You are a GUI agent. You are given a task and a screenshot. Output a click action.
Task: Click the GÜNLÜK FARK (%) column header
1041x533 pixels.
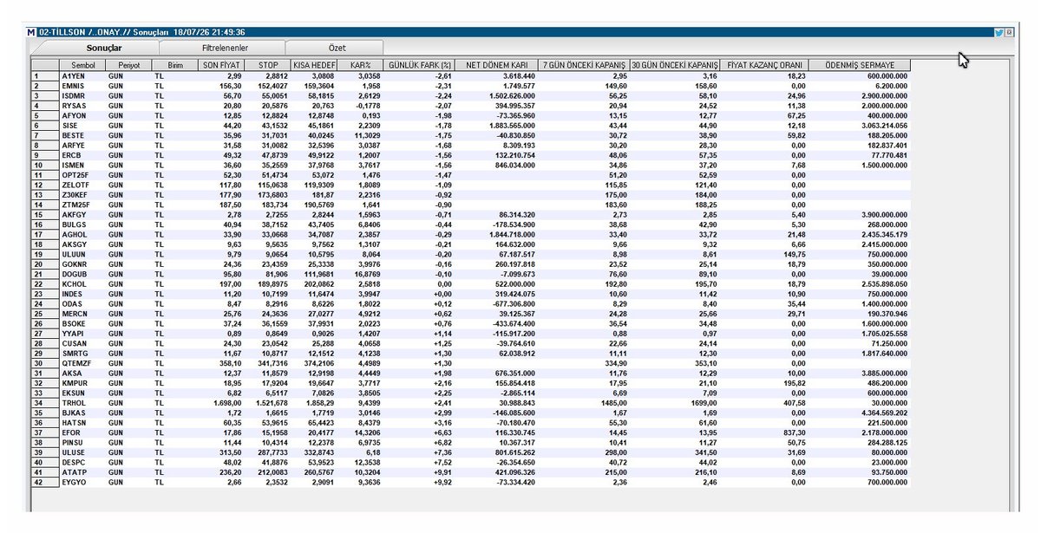[x=420, y=65]
